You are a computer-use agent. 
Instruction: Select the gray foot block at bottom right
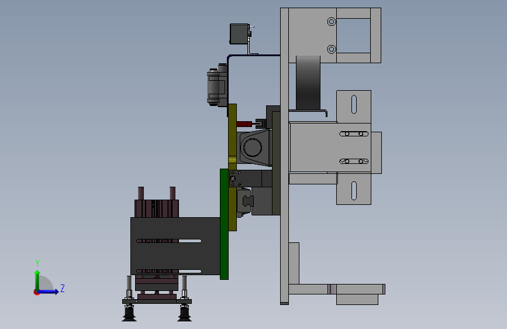357,299
